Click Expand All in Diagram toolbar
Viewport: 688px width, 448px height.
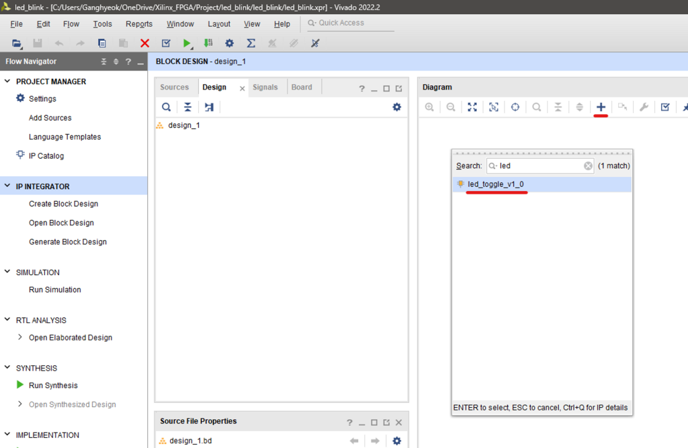(x=580, y=107)
